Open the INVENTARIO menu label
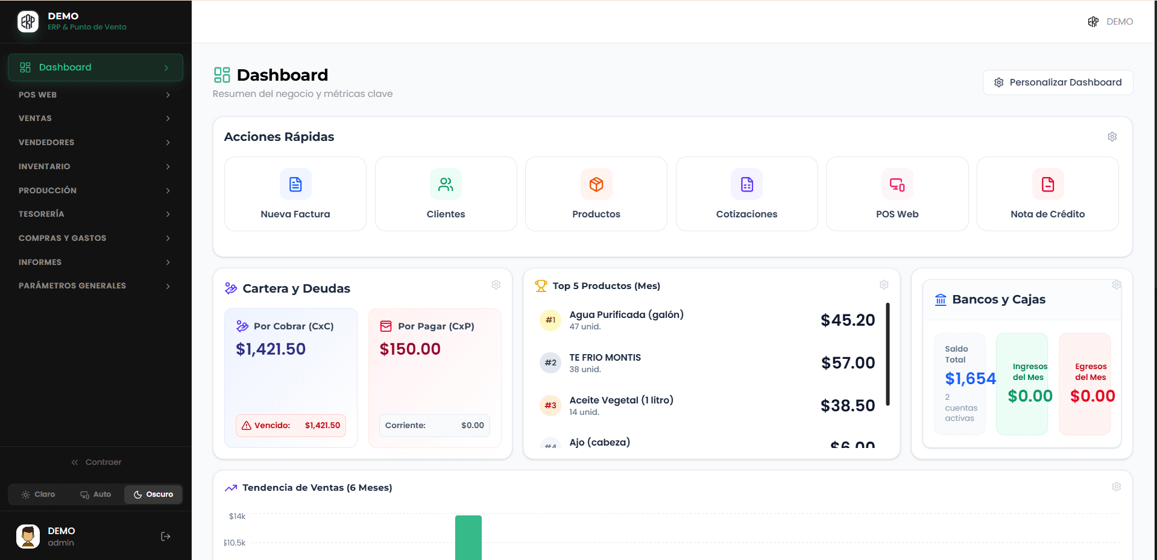 pos(45,167)
